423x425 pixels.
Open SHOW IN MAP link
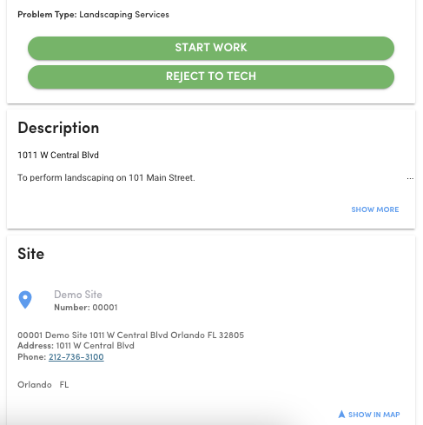click(x=373, y=415)
